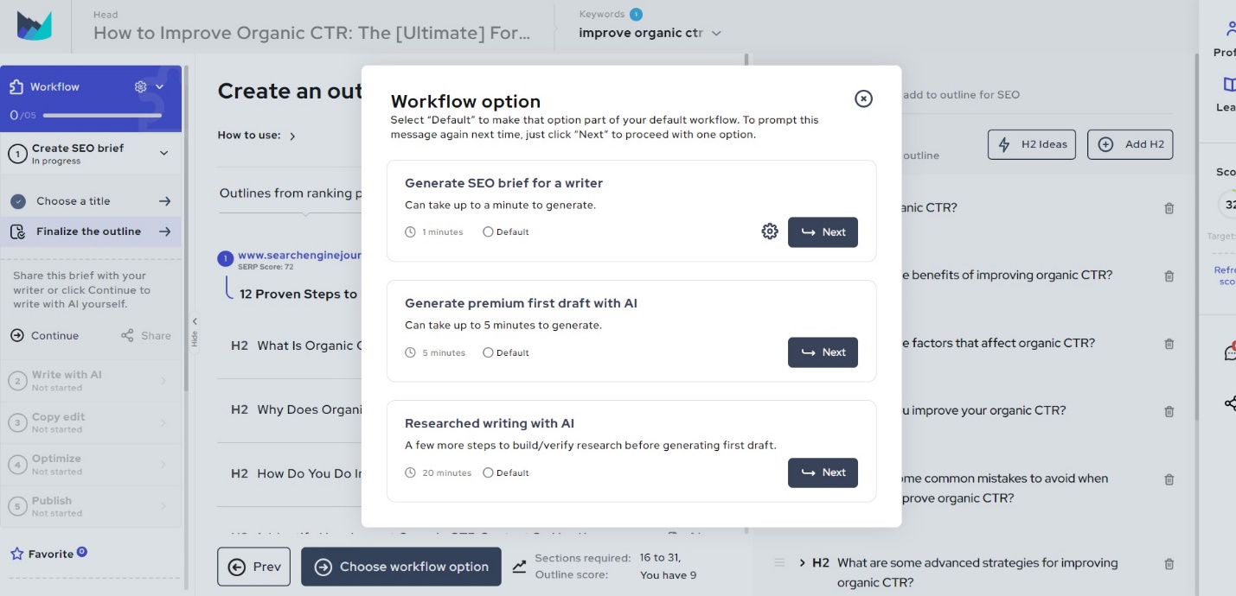The height and width of the screenshot is (596, 1236).
Task: Open Workflow settings gear in sidebar
Action: [141, 86]
